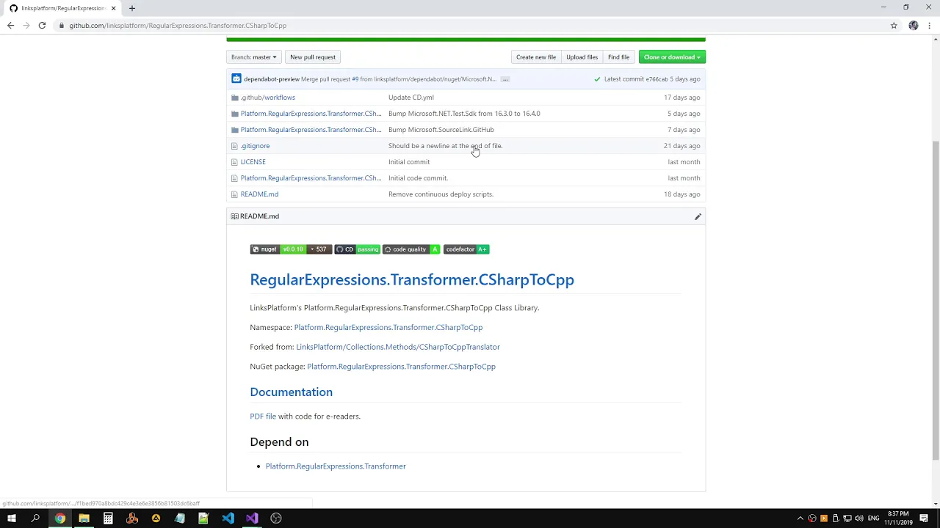Screen dimensions: 940x528
Task: Open 'Initial commit.' commit message
Action: [x=409, y=162]
